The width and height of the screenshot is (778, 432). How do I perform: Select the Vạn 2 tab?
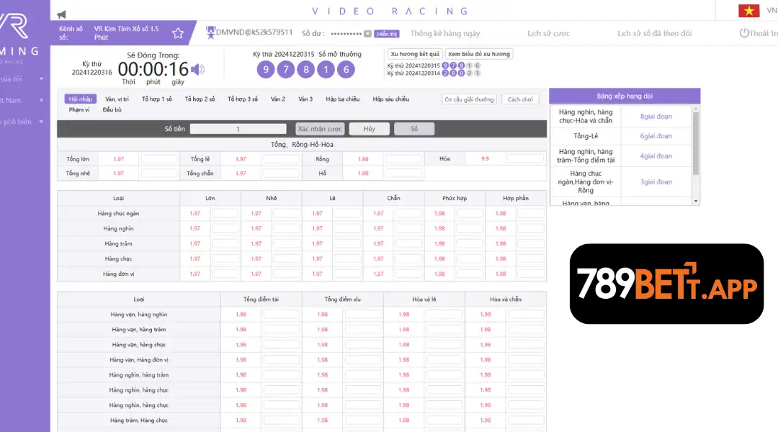click(278, 99)
